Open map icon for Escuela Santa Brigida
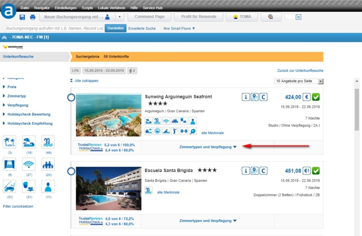This screenshot has width=362, height=236. (254, 171)
